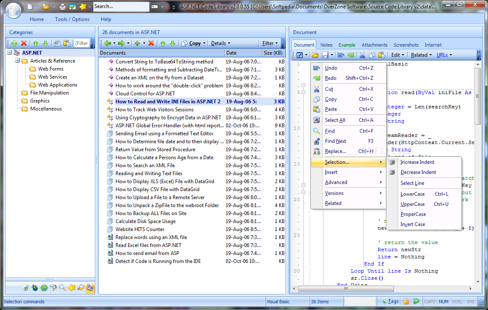488x310 pixels.
Task: Select the Web Services folder in the tree
Action: point(52,77)
